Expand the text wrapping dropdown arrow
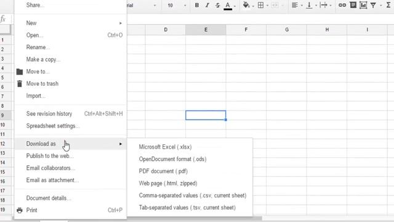Image resolution: width=394 pixels, height=222 pixels. [331, 6]
